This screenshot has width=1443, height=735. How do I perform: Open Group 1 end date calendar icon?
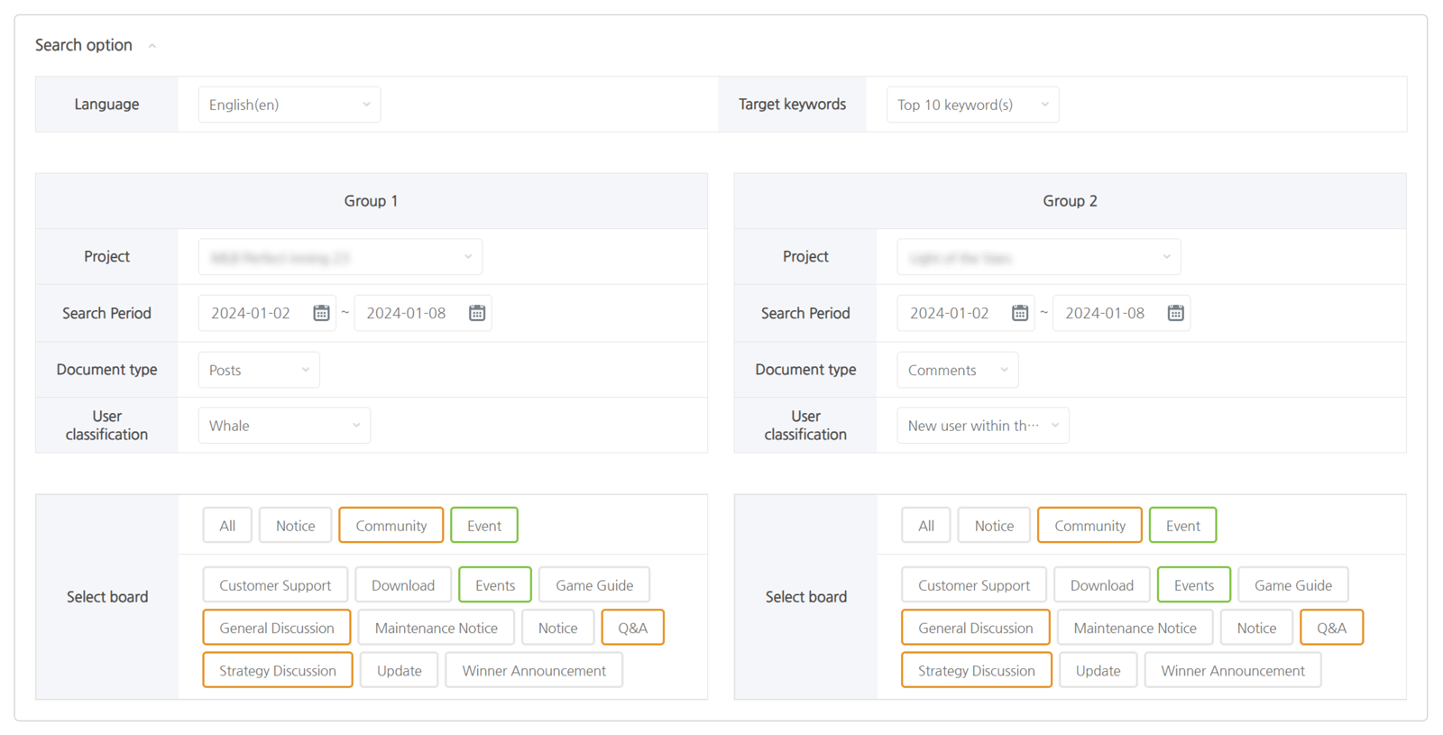[477, 313]
